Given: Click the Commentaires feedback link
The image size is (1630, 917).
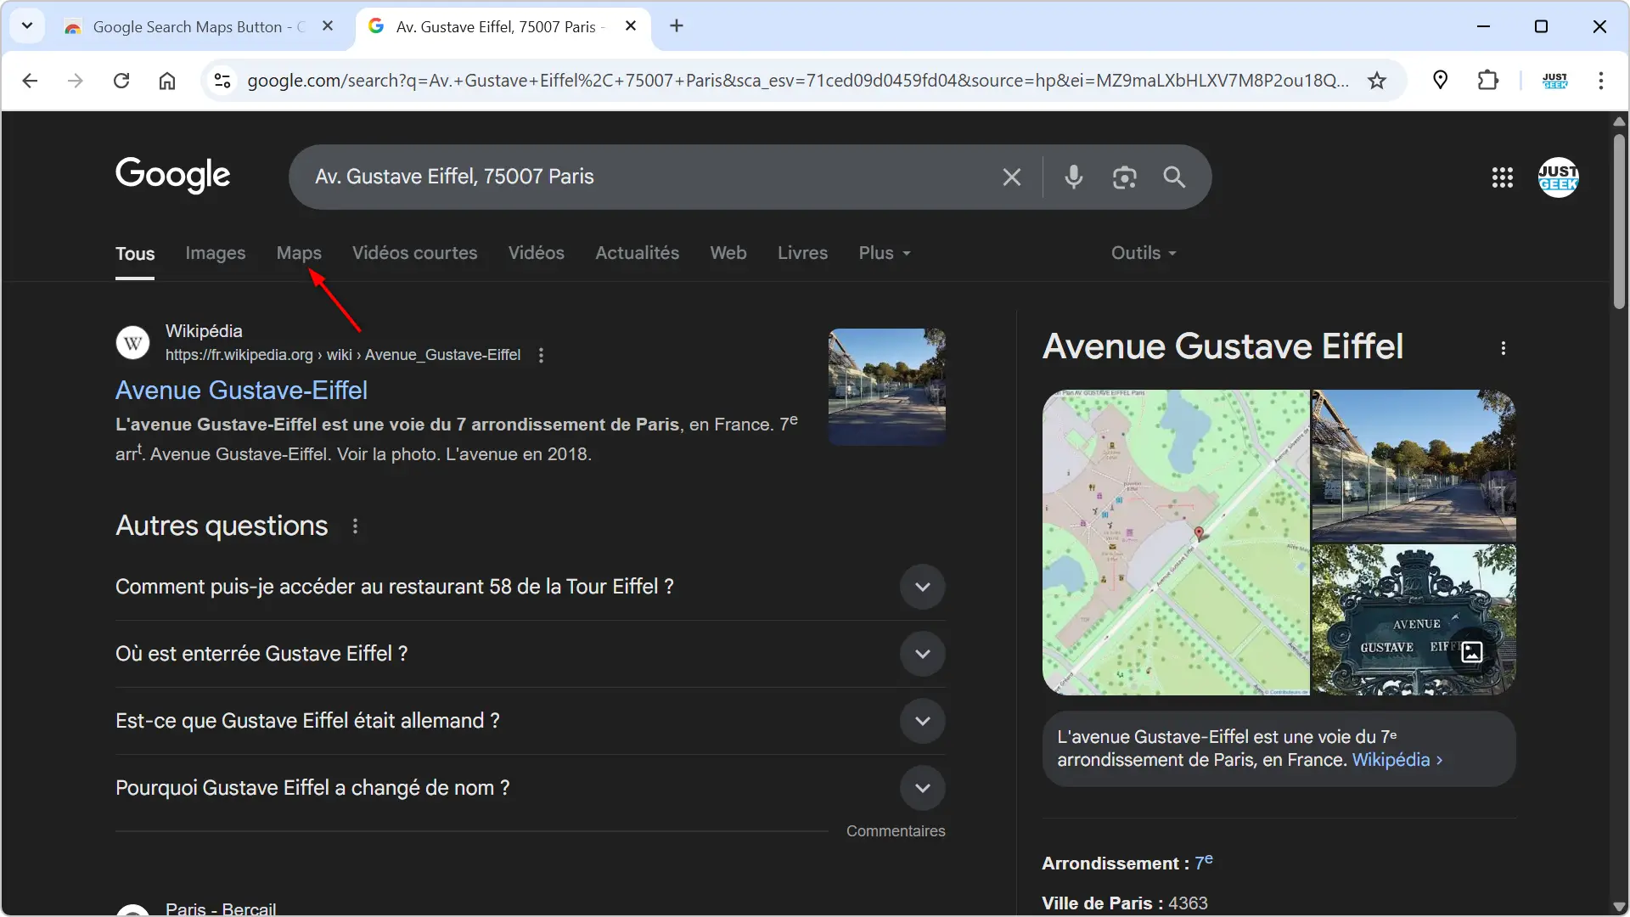Looking at the screenshot, I should [896, 831].
